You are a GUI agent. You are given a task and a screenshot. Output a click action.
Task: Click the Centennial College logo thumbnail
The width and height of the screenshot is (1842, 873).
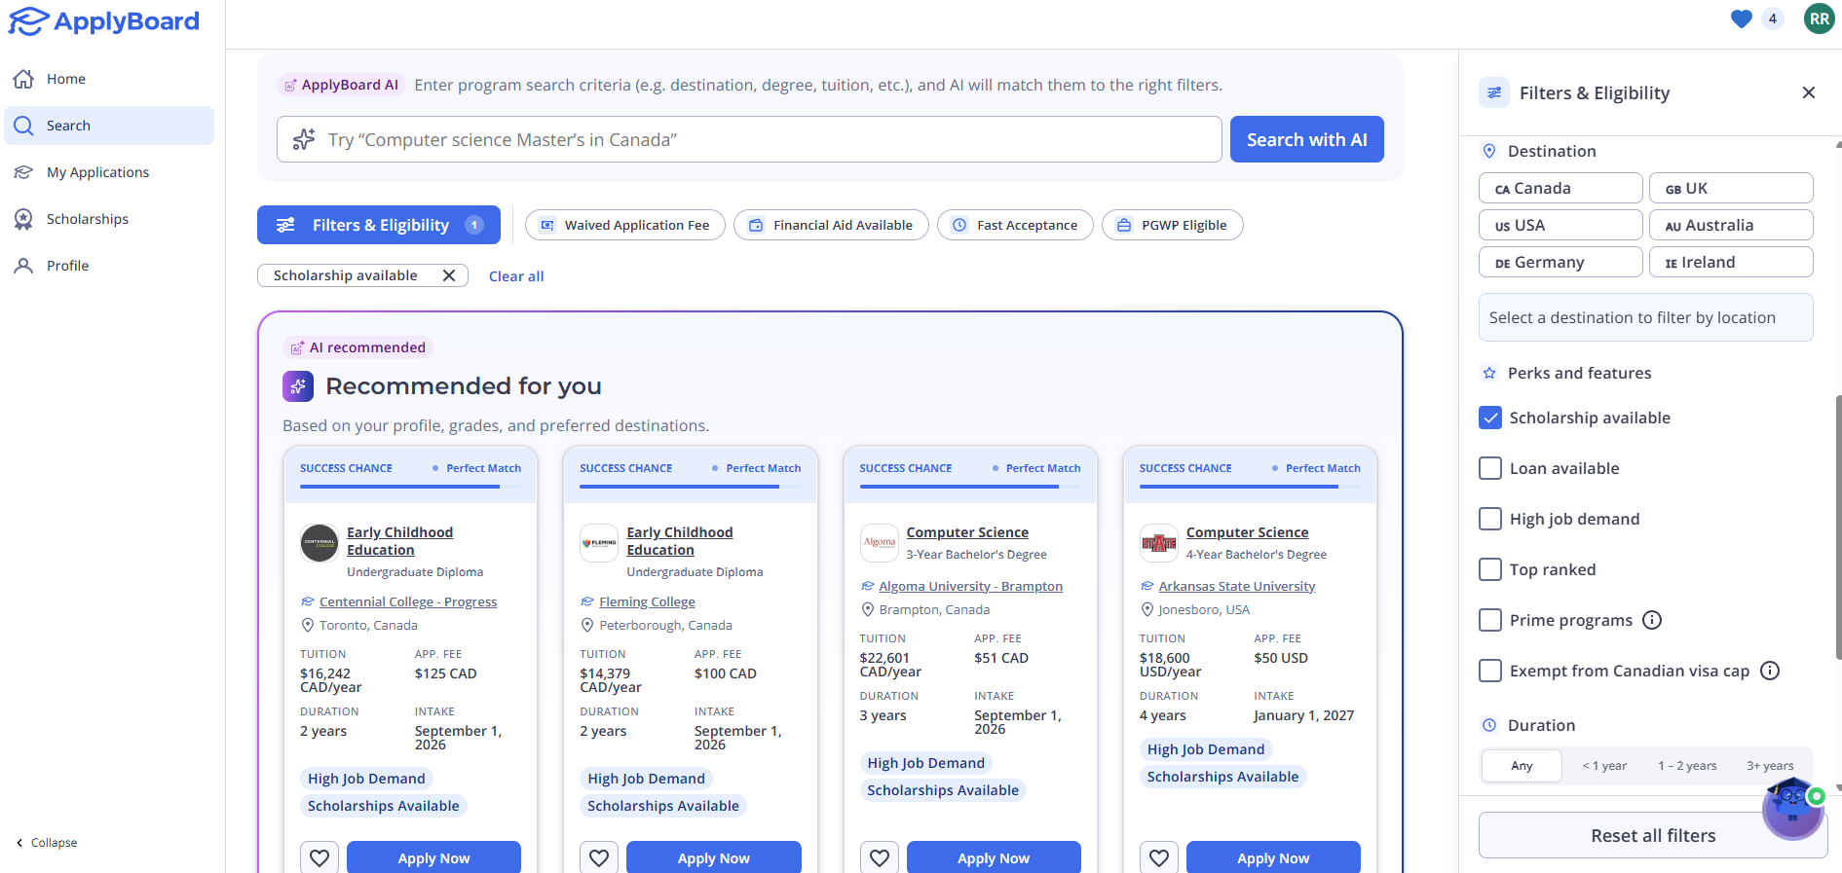point(320,543)
